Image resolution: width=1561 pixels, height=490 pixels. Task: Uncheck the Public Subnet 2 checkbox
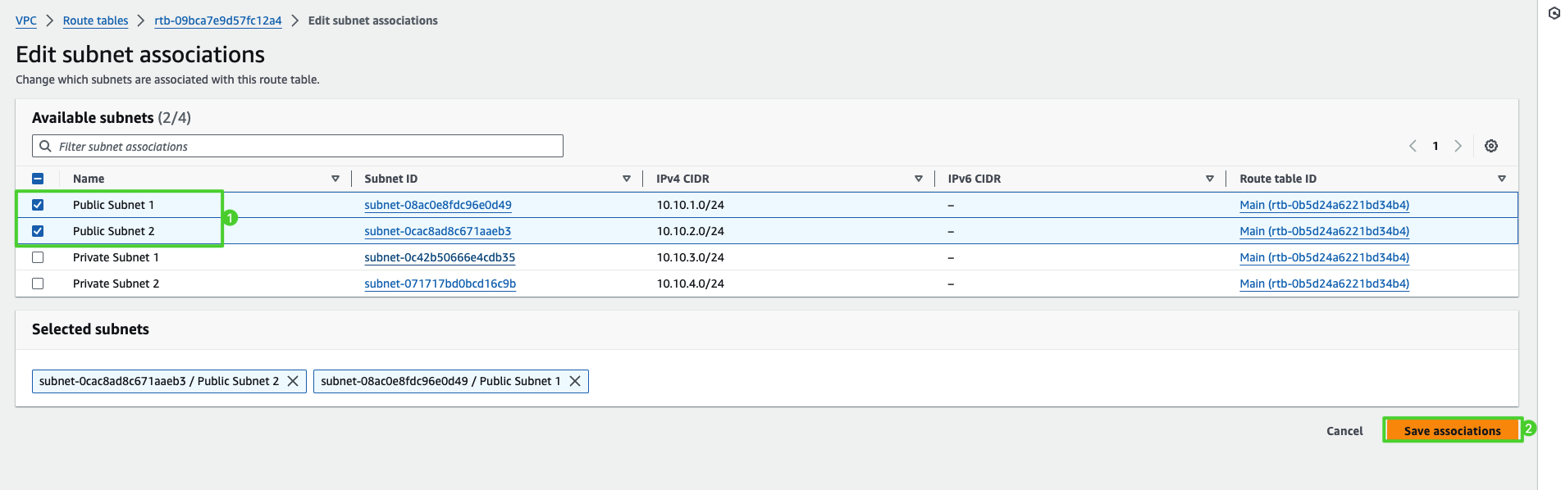click(x=38, y=231)
